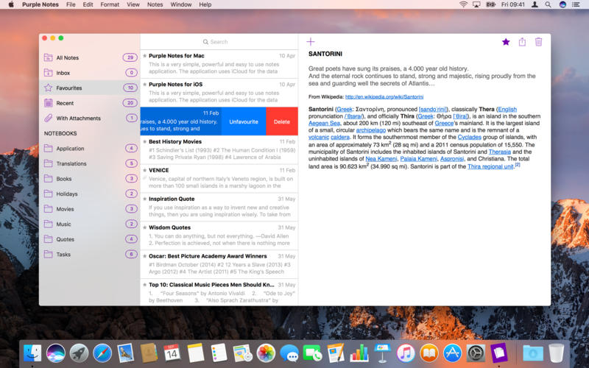Click the trash icon in note toolbar
Image resolution: width=589 pixels, height=368 pixels.
click(538, 42)
